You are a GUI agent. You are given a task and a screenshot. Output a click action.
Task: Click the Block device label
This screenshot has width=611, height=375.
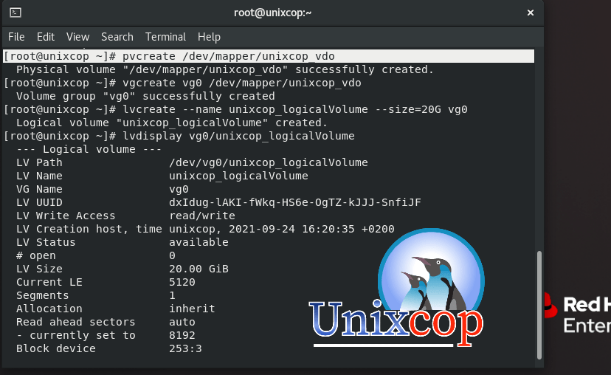click(56, 348)
